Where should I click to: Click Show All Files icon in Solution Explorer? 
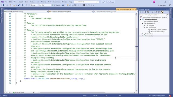pyautogui.click(x=159, y=12)
